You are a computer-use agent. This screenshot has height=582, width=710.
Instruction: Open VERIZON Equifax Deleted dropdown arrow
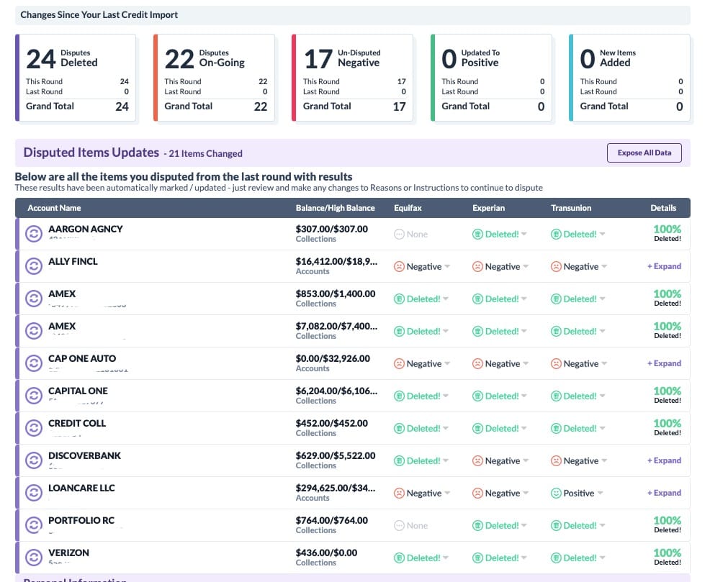tap(446, 558)
